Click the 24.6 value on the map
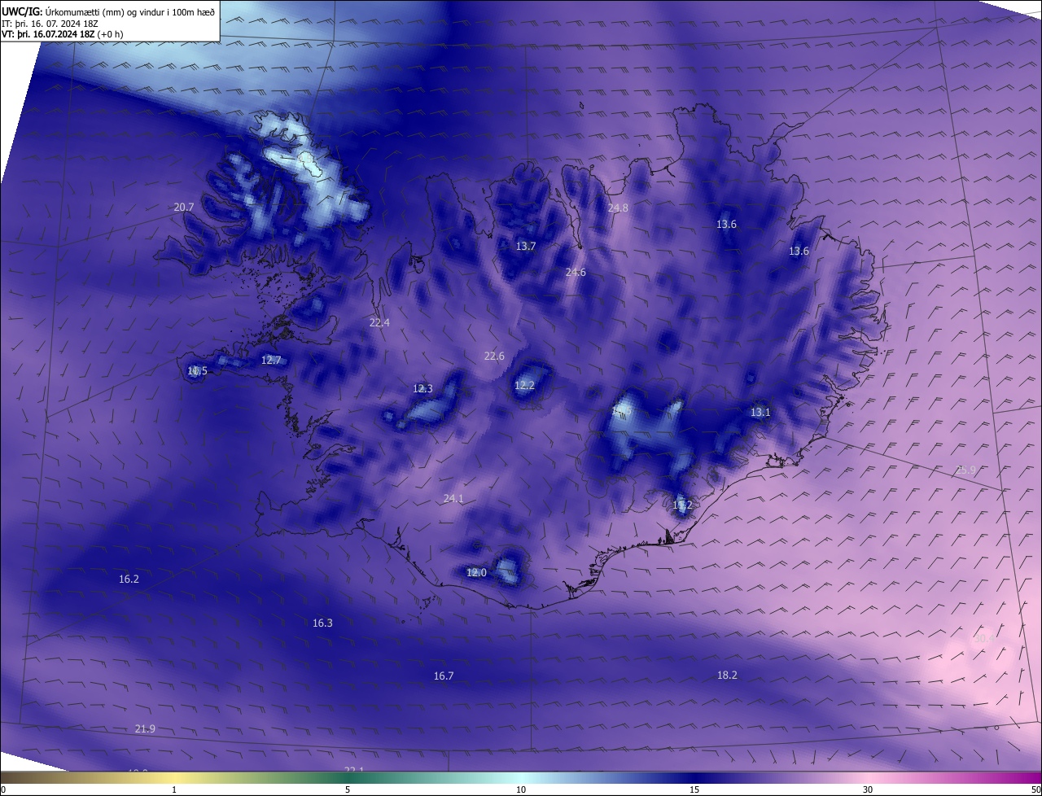 pos(576,273)
